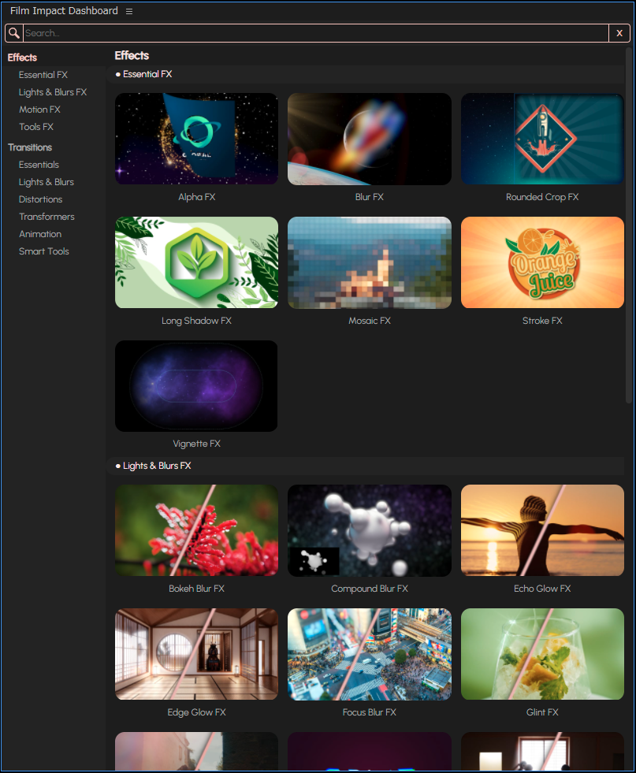Viewport: 636px width, 773px height.
Task: Select the Effects heading in the sidebar
Action: 22,58
